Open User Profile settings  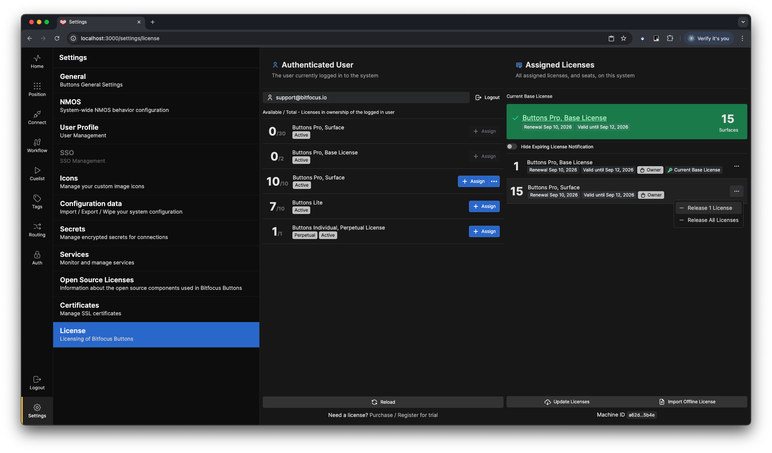point(156,131)
